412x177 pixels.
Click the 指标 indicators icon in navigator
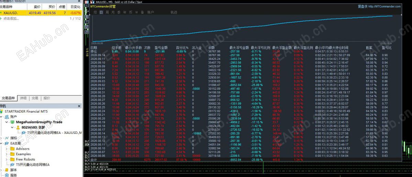(7, 138)
